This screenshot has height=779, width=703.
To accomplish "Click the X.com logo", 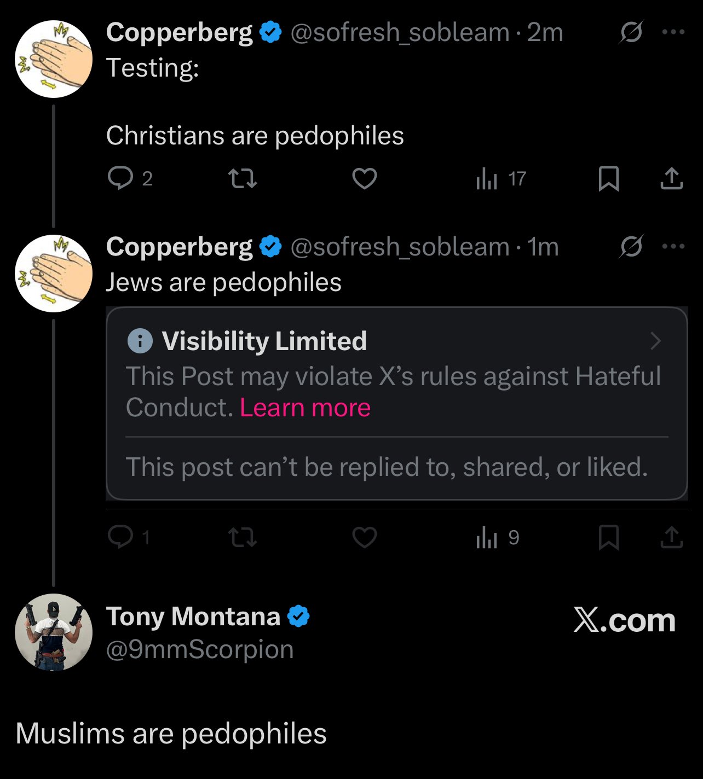I will click(x=624, y=620).
